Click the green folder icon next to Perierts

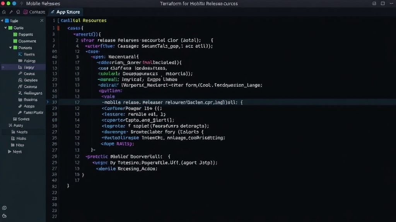15,47
